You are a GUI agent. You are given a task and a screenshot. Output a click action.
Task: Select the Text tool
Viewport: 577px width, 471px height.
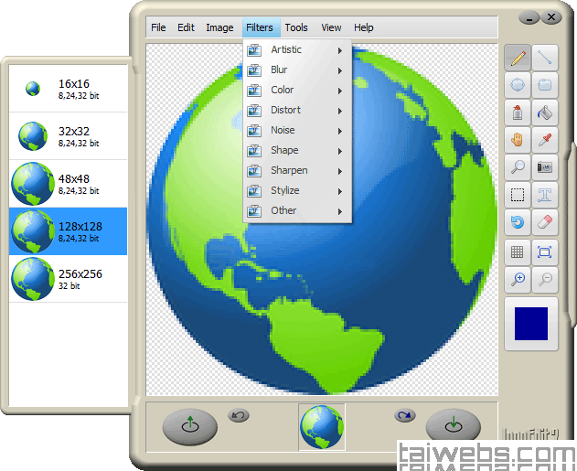coord(545,196)
